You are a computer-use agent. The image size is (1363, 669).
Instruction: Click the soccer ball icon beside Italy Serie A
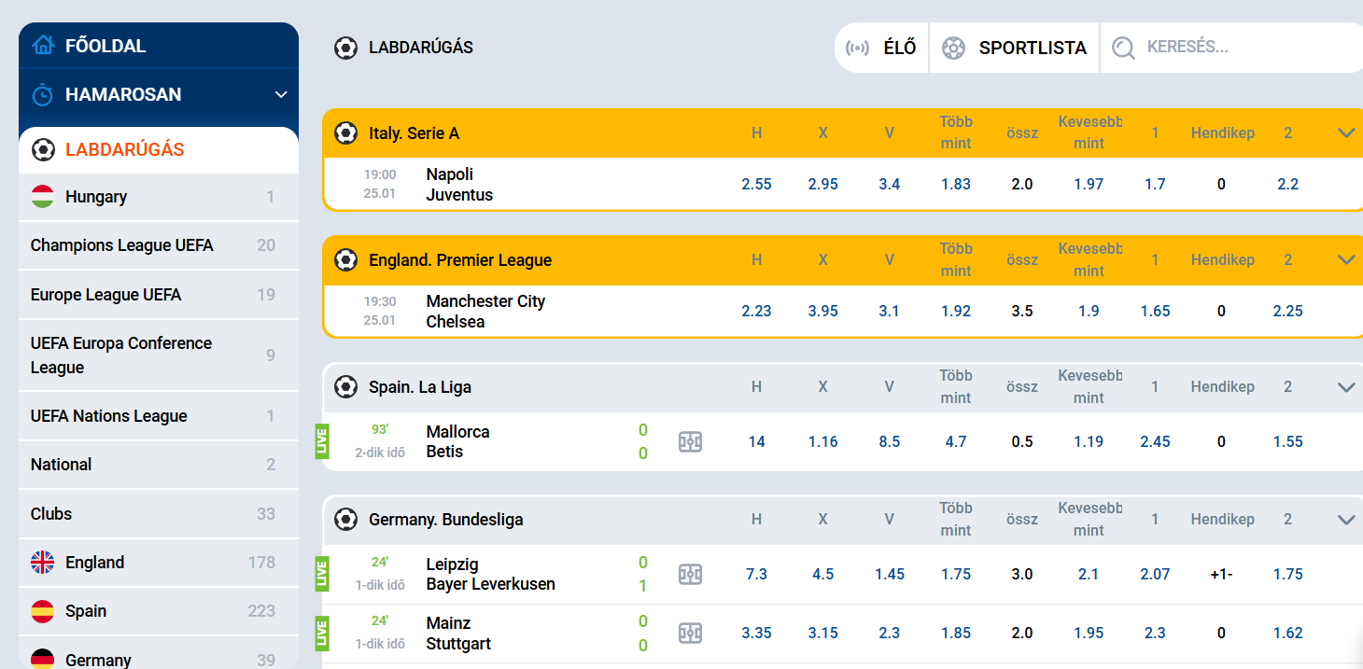click(x=346, y=133)
